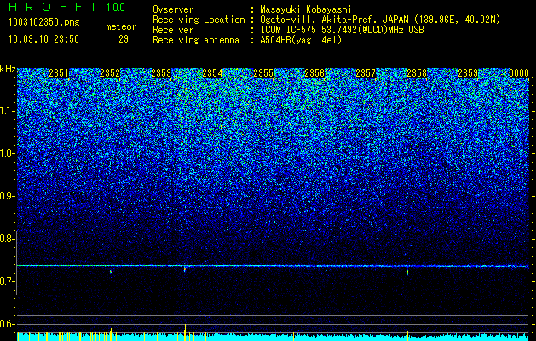Image resolution: width=536 pixels, height=341 pixels.
Task: Click the 2355 time marker
Action: click(x=263, y=73)
